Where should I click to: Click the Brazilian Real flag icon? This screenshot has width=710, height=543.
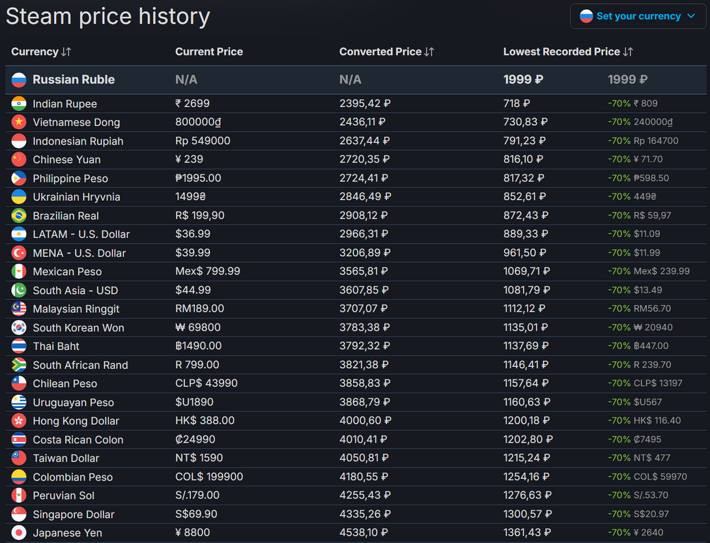pyautogui.click(x=19, y=216)
